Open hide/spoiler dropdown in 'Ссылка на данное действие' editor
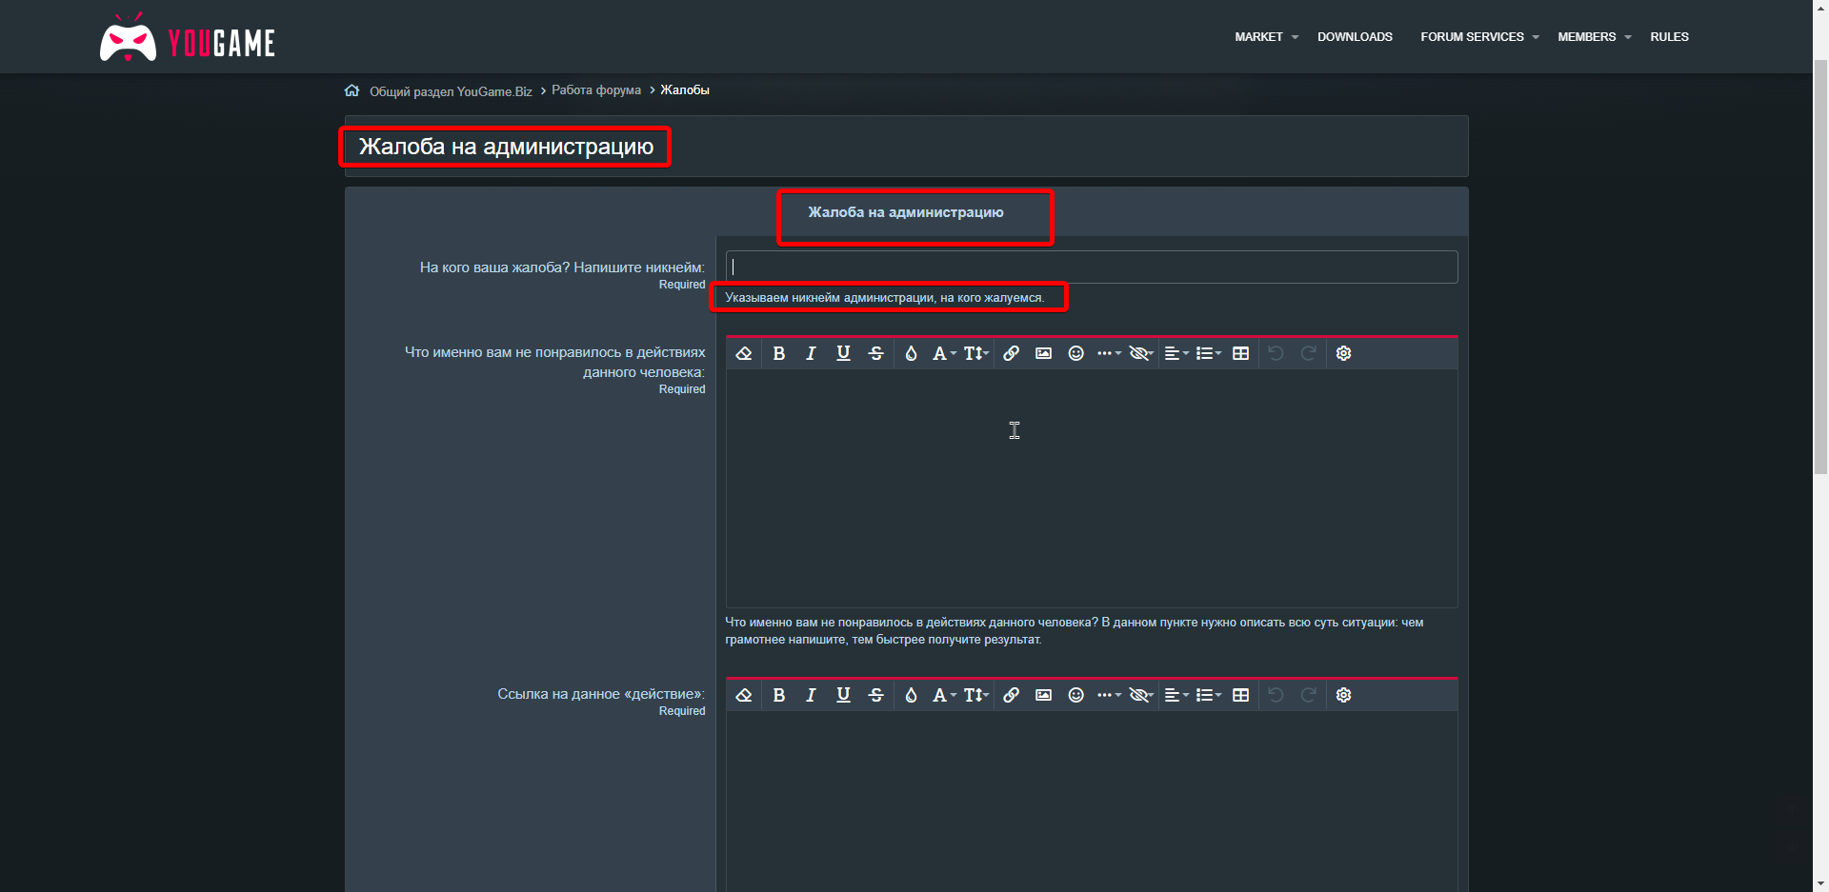The width and height of the screenshot is (1829, 892). pos(1141,695)
